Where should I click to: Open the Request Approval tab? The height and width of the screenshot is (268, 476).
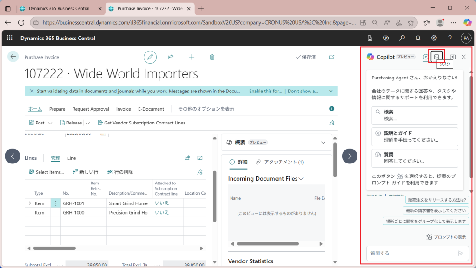(91, 109)
